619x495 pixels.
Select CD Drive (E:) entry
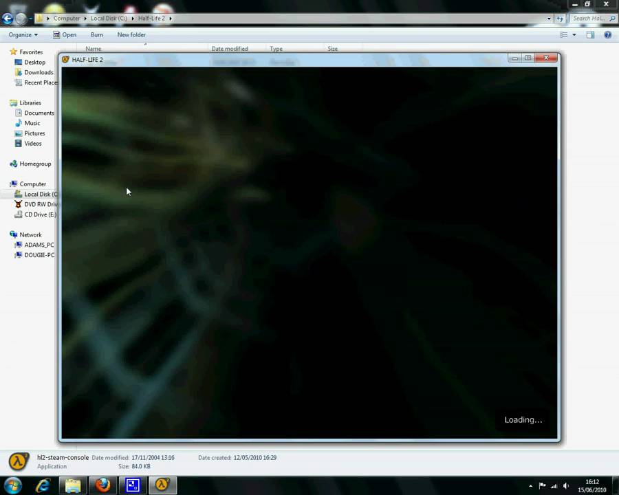point(36,214)
